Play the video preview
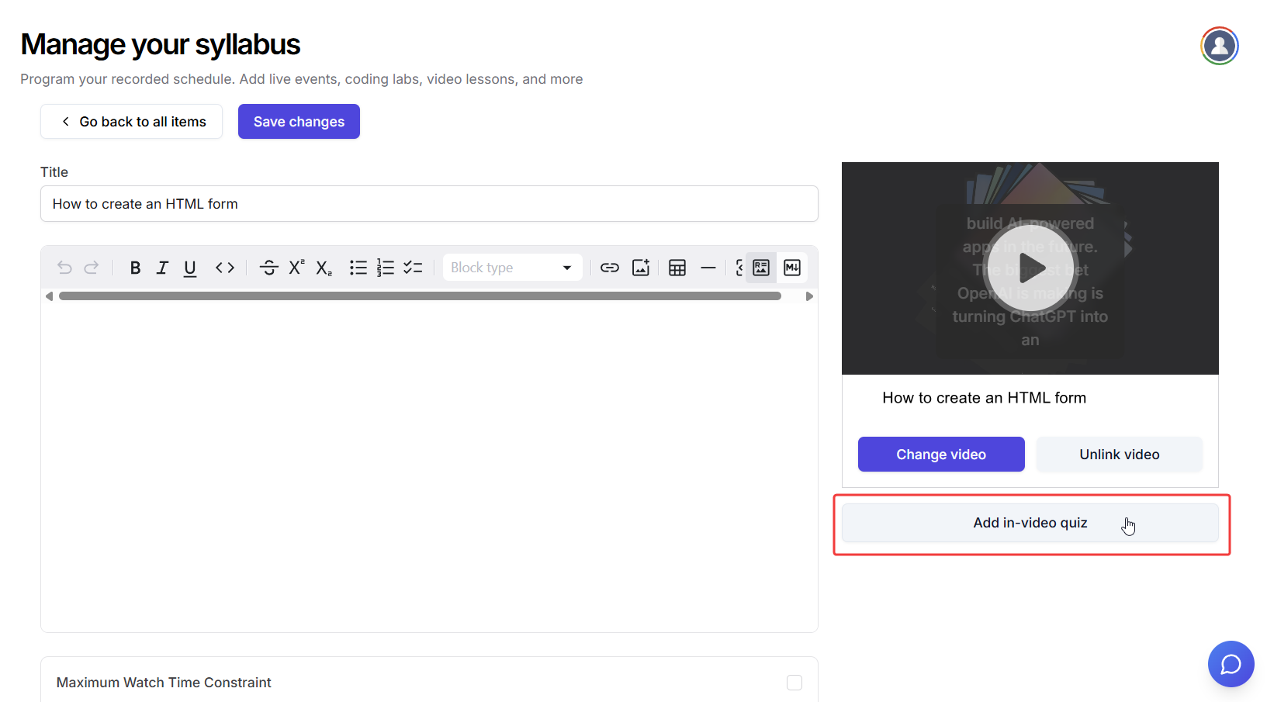 (1030, 269)
